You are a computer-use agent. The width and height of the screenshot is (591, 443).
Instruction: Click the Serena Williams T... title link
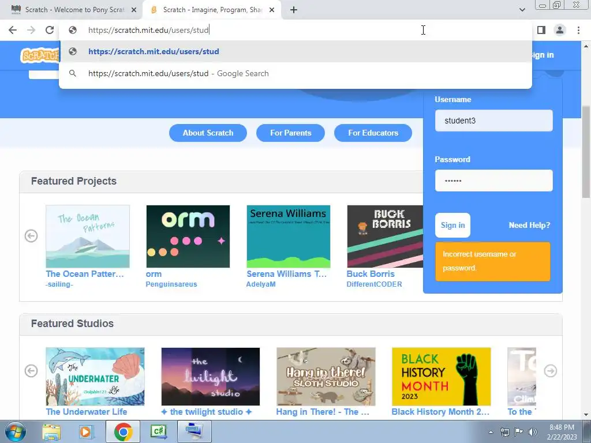point(286,274)
